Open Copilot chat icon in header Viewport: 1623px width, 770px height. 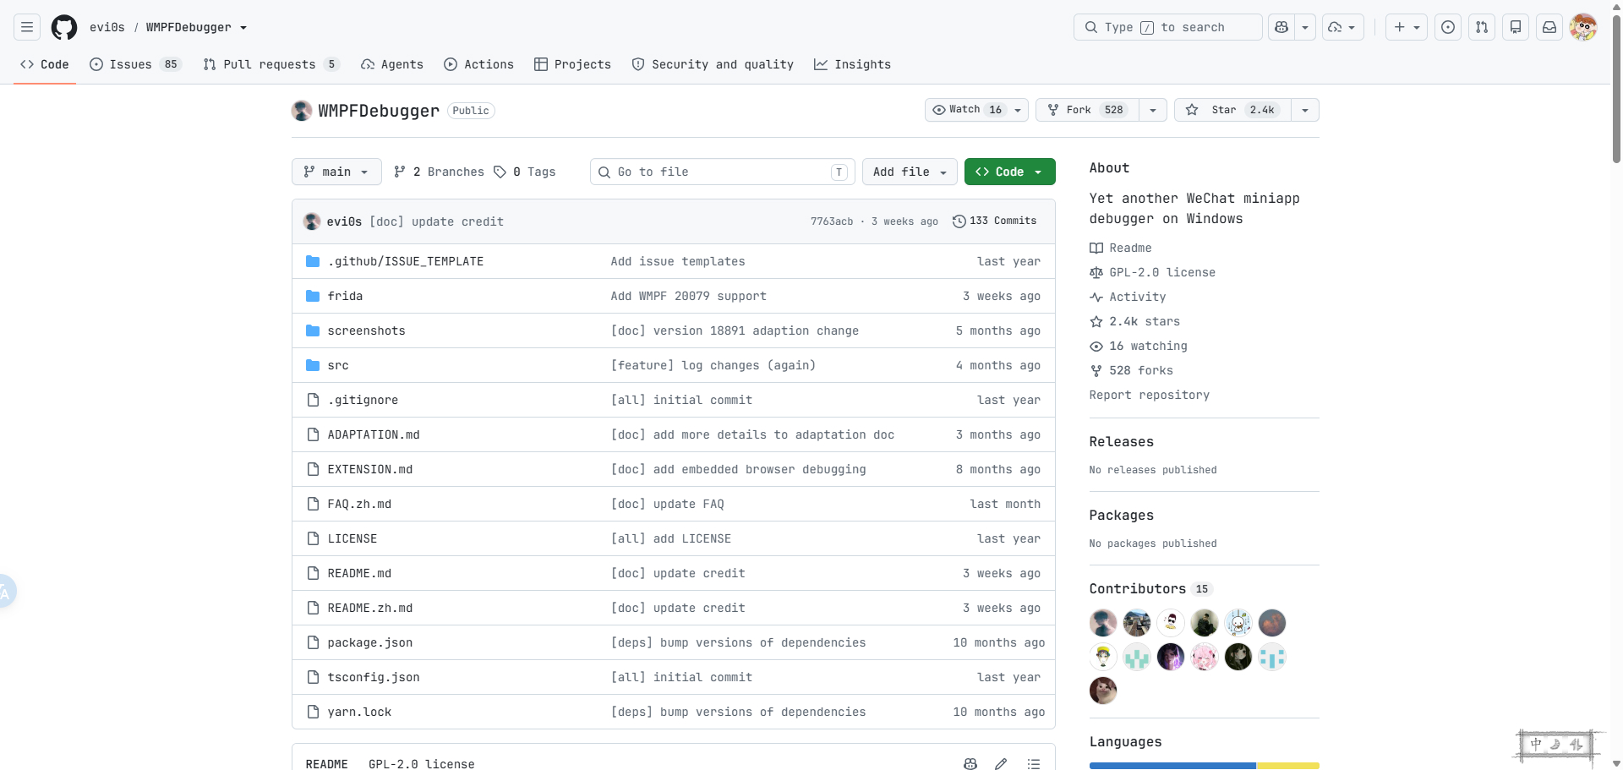pyautogui.click(x=1281, y=27)
